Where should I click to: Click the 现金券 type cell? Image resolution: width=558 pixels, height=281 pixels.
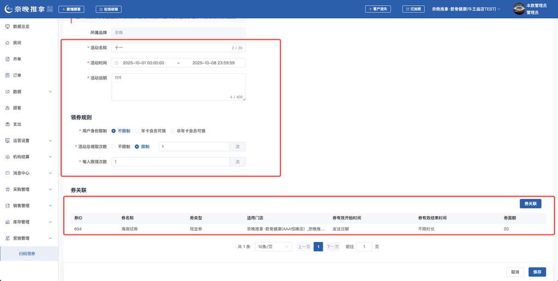coord(196,229)
